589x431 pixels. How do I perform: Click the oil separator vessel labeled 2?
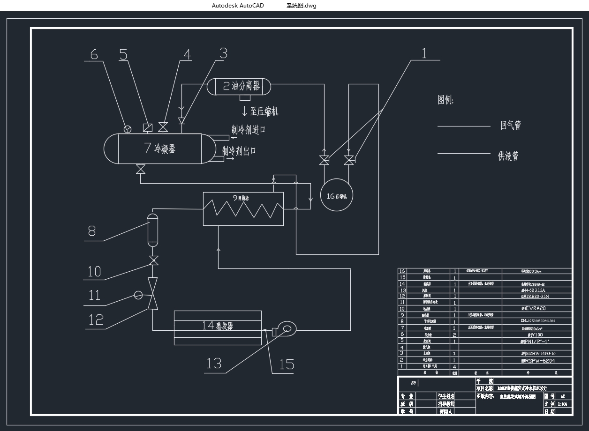point(240,86)
